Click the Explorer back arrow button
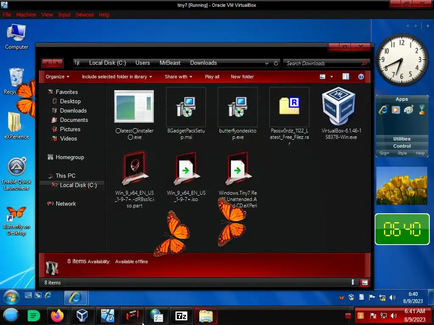This screenshot has height=325, width=434. (x=47, y=63)
